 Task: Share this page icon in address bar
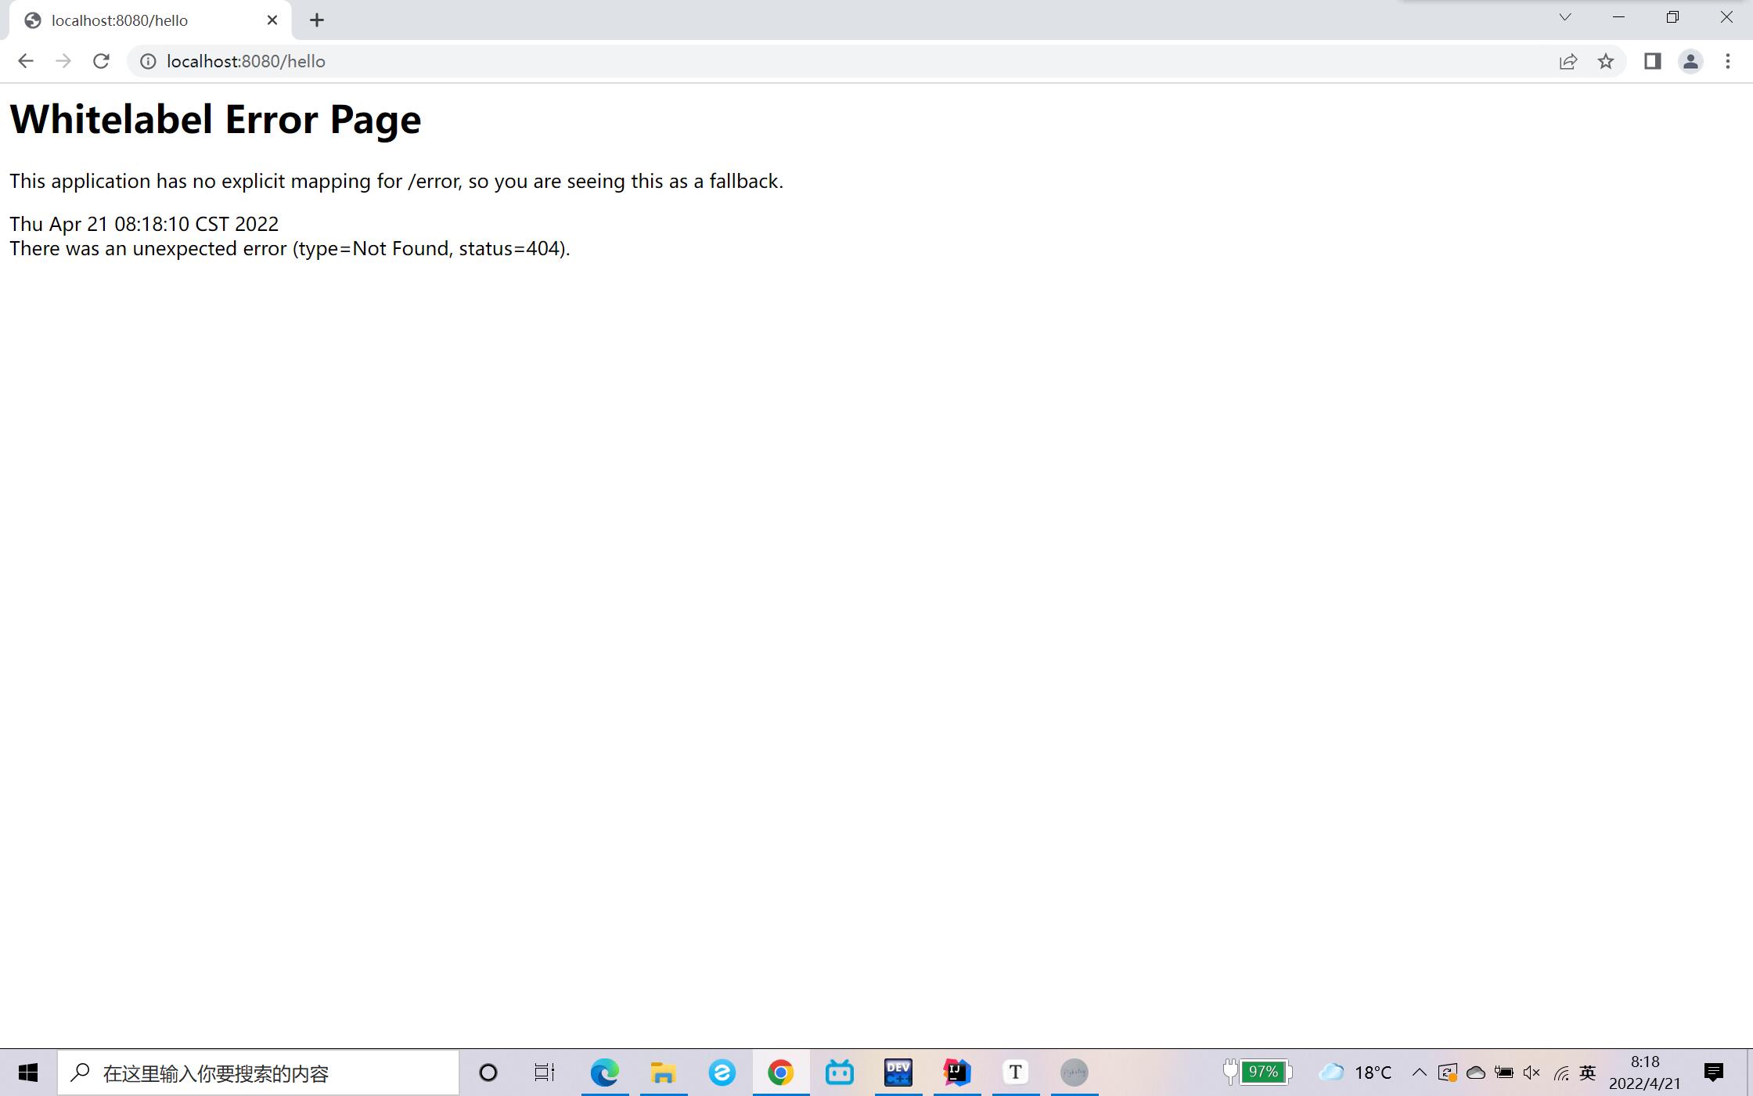pyautogui.click(x=1568, y=61)
